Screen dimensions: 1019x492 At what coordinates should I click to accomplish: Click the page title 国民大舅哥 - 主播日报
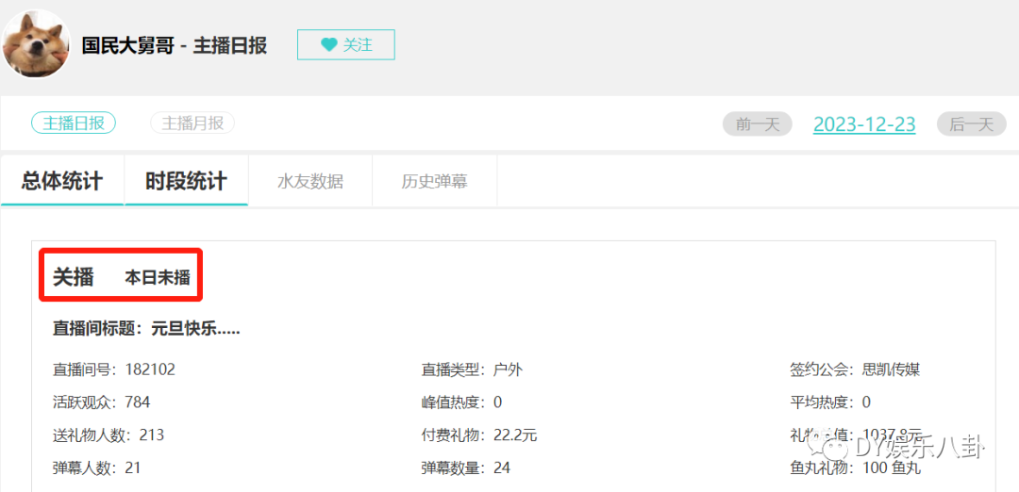click(175, 45)
